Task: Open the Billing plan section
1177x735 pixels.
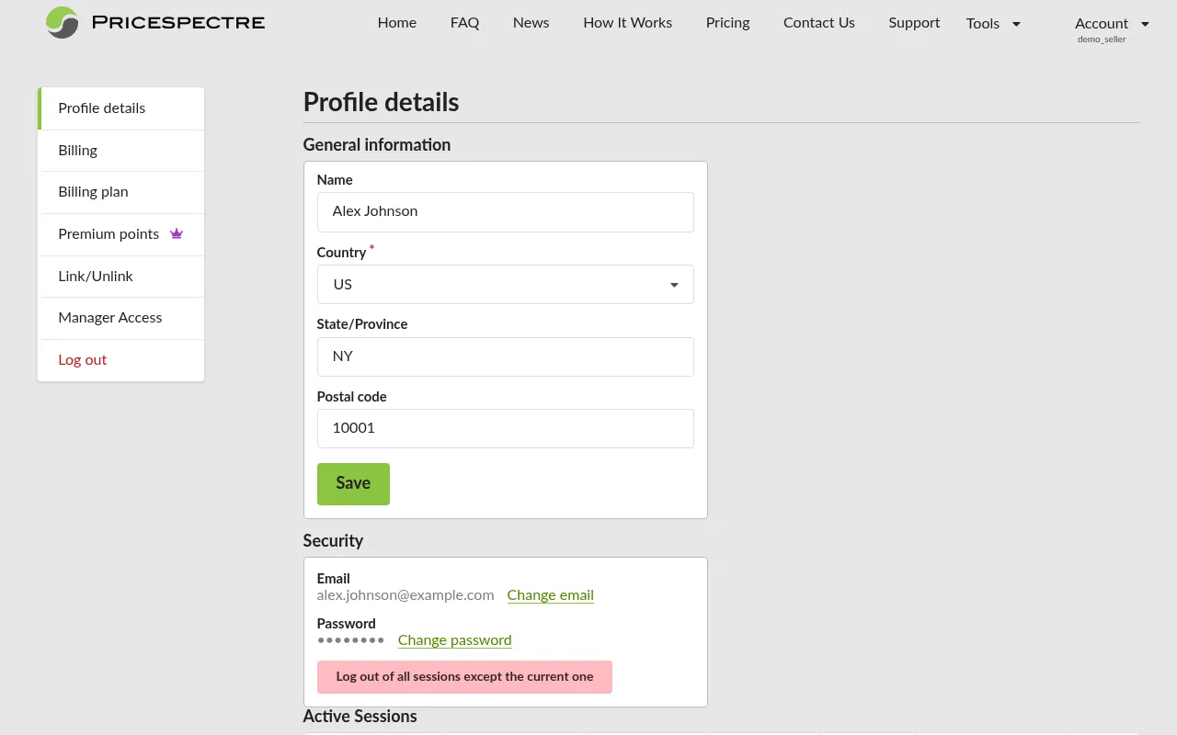Action: [93, 192]
